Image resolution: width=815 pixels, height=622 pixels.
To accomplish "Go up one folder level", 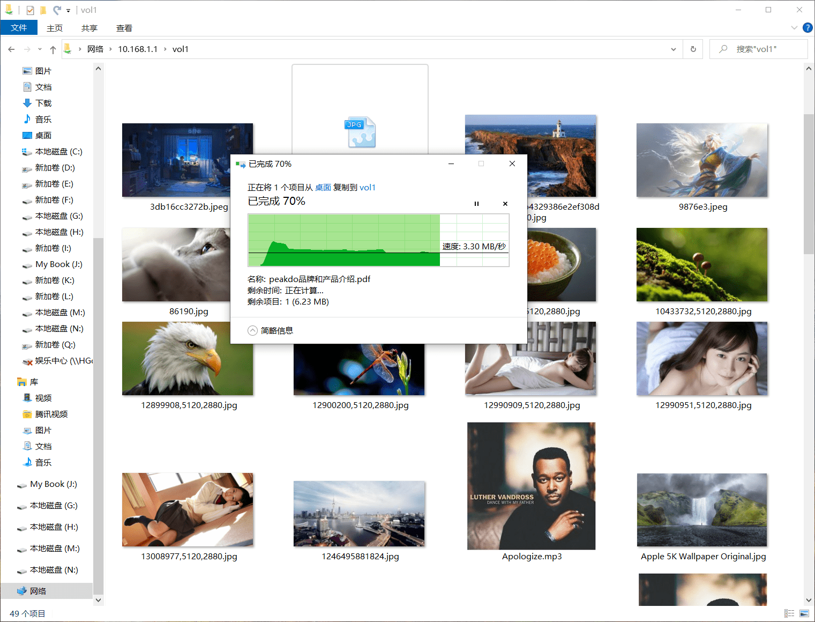I will pyautogui.click(x=53, y=49).
